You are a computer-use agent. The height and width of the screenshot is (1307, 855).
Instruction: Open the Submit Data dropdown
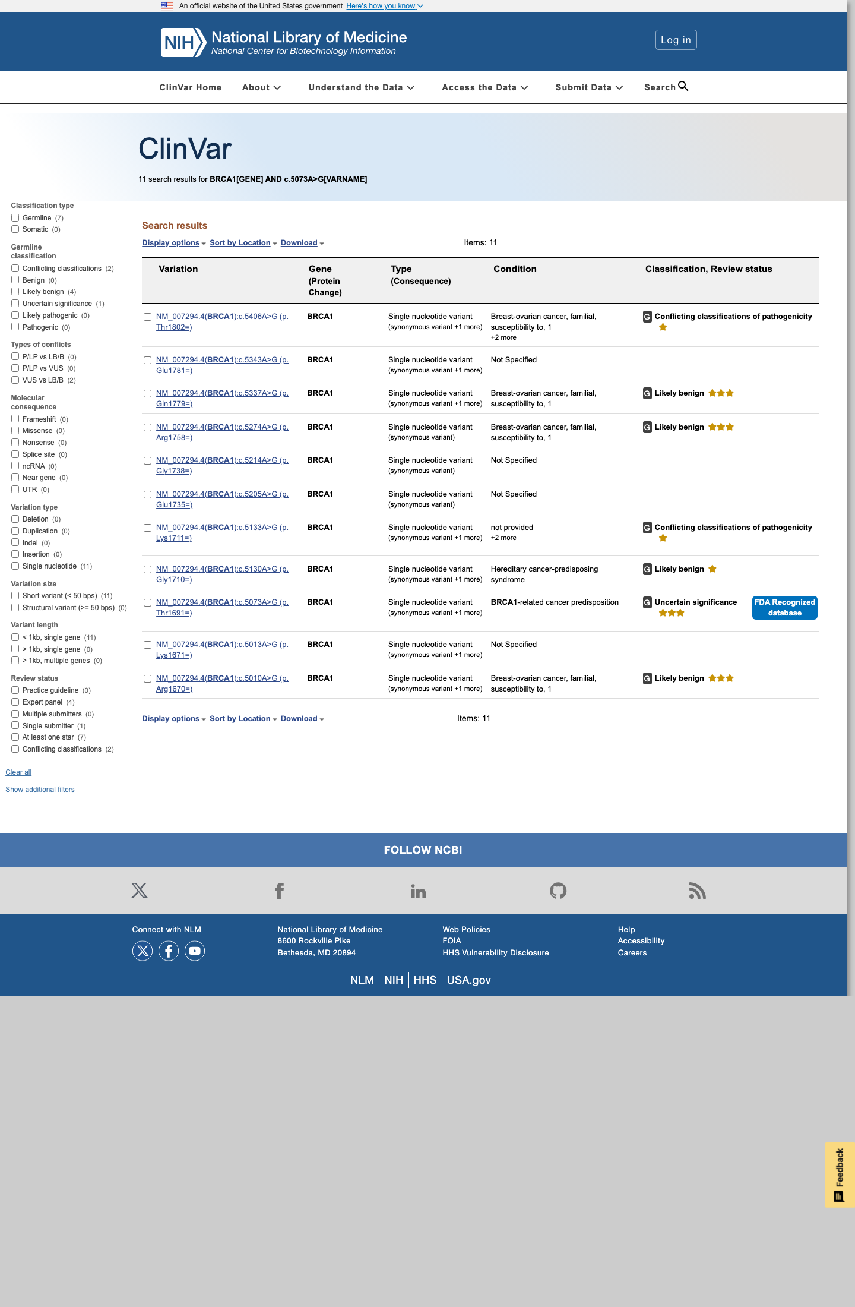589,87
